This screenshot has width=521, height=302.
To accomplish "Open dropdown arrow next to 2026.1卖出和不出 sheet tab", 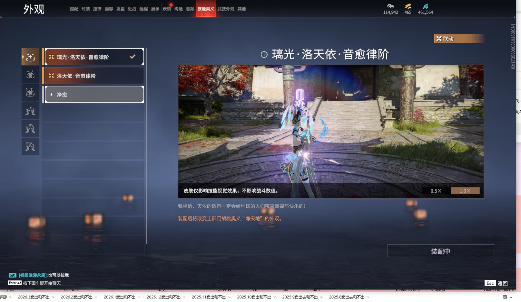I will [139, 297].
